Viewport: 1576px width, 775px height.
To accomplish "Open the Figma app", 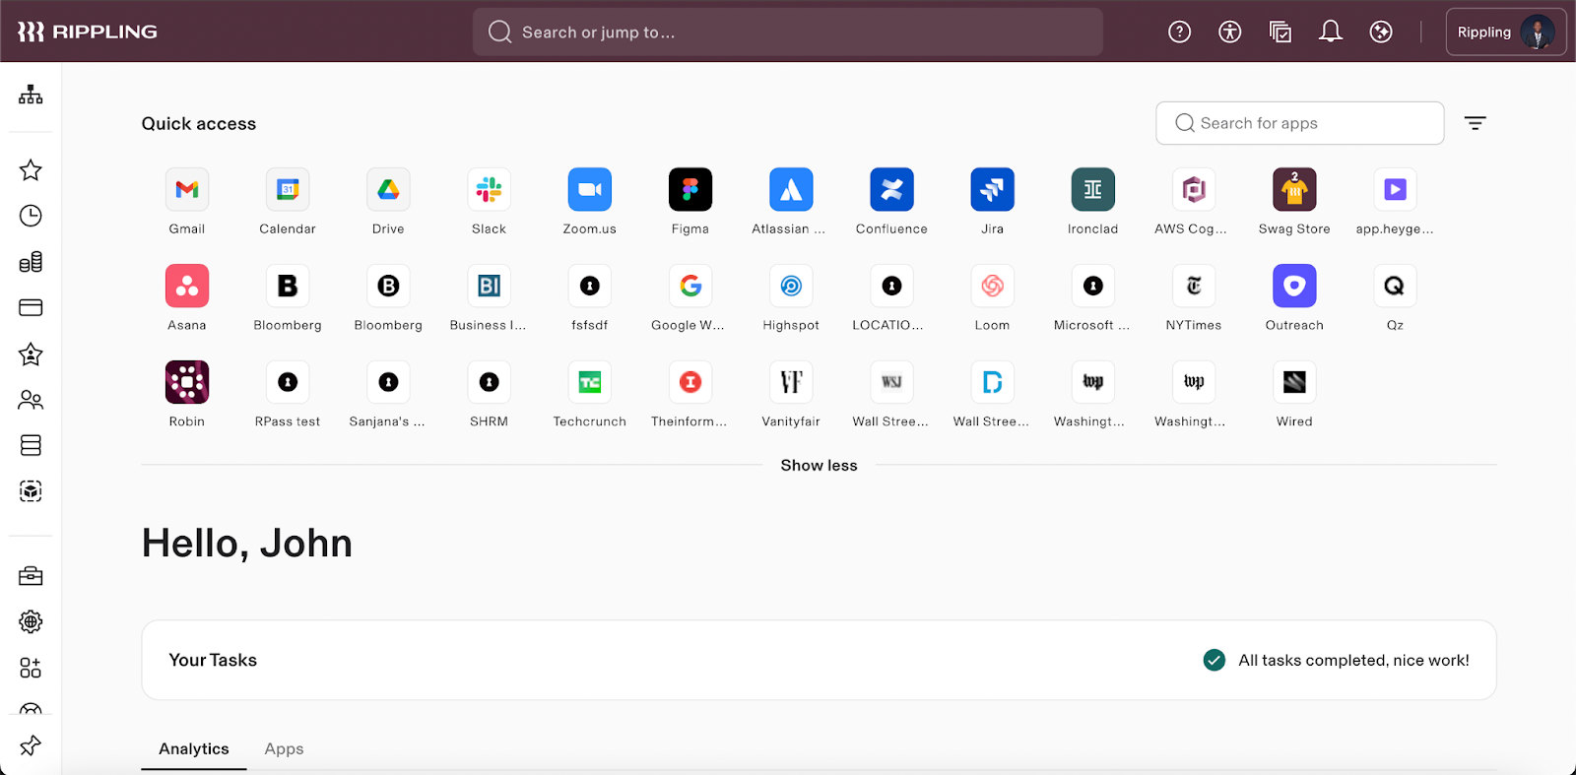I will pos(690,190).
